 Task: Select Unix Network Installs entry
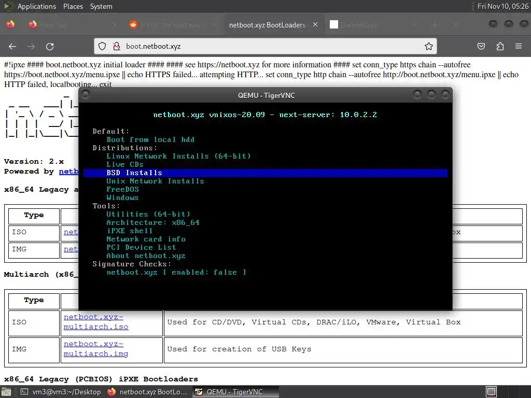(x=155, y=181)
